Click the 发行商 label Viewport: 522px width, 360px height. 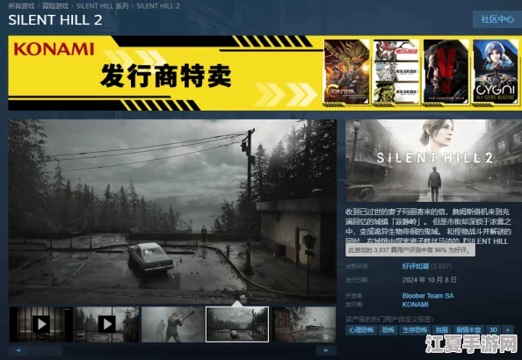click(x=354, y=305)
